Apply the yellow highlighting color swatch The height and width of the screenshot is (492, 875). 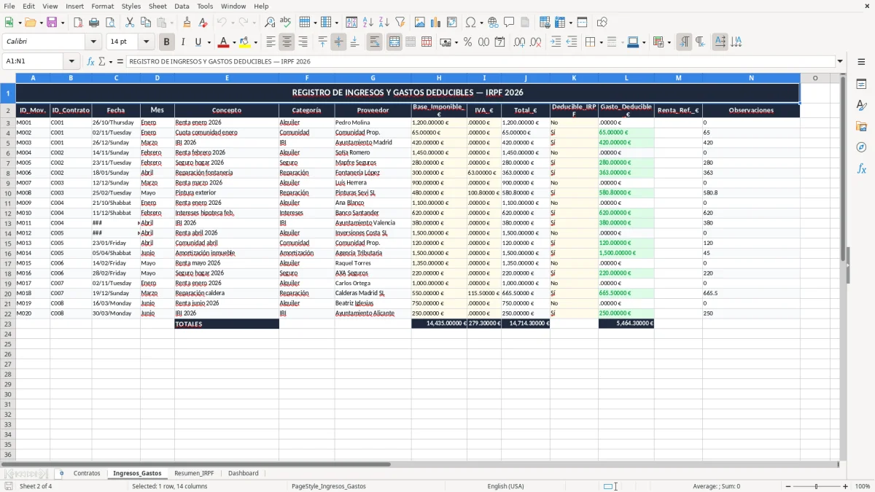[x=245, y=42]
